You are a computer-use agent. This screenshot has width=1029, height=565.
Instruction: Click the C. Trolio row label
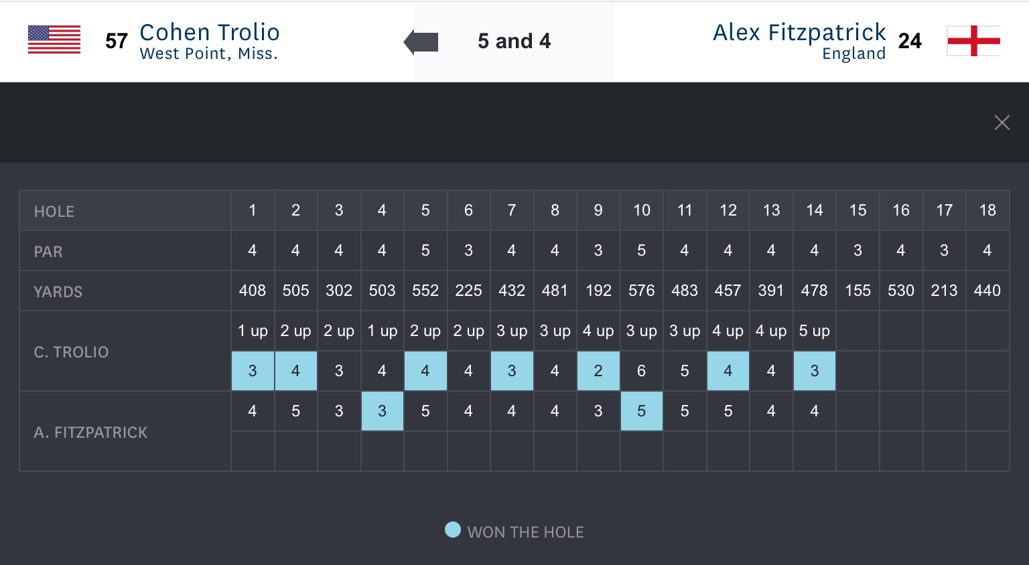pyautogui.click(x=71, y=352)
